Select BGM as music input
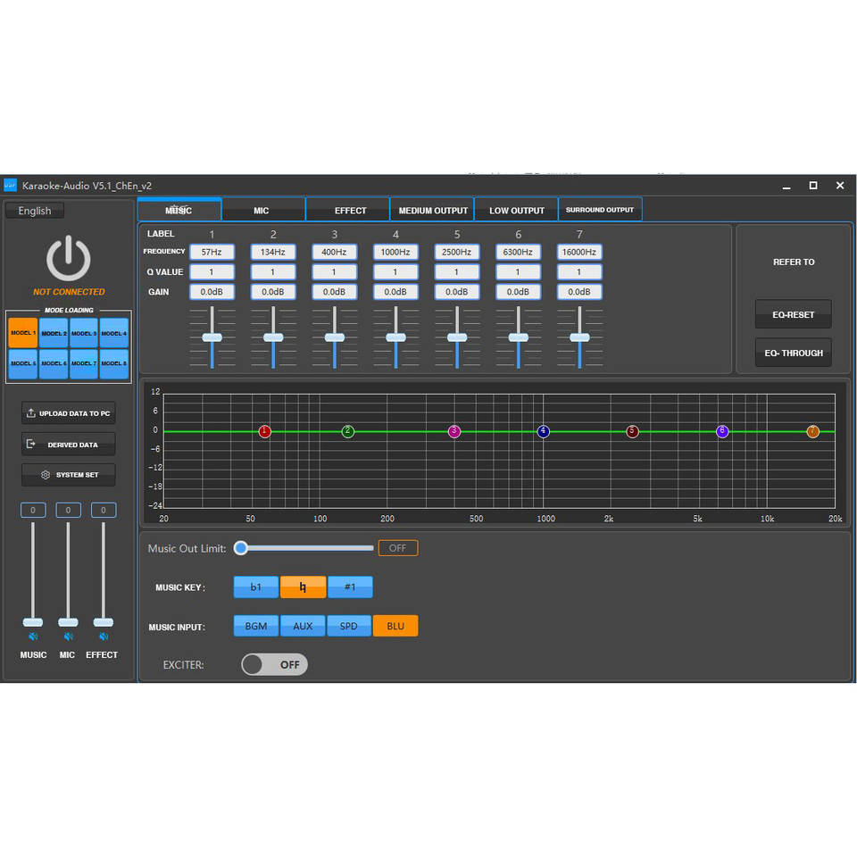This screenshot has width=857, height=857. [x=256, y=626]
